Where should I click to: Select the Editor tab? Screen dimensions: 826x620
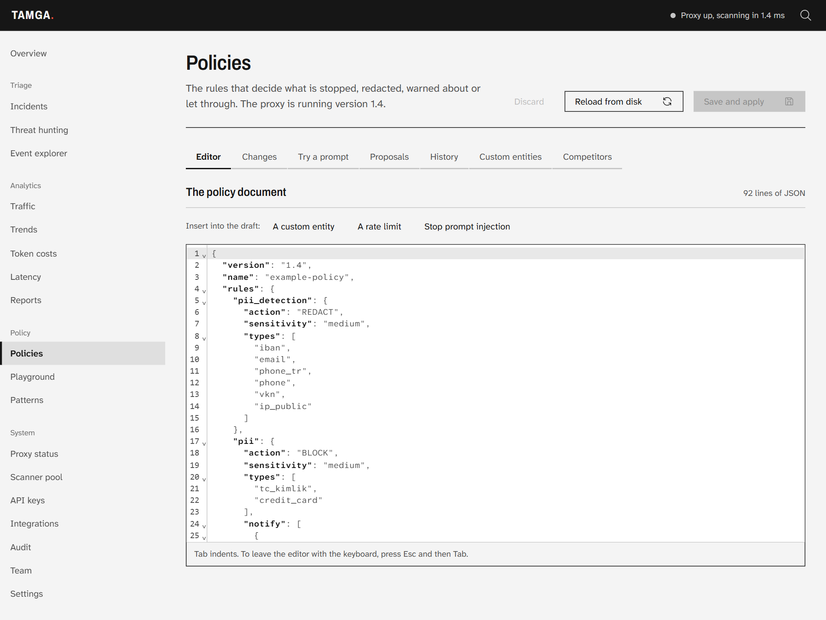click(x=208, y=157)
